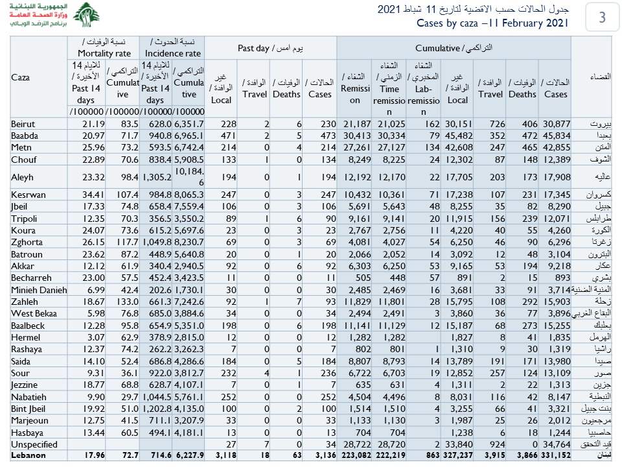Select the 'Koura' row label

click(23, 230)
